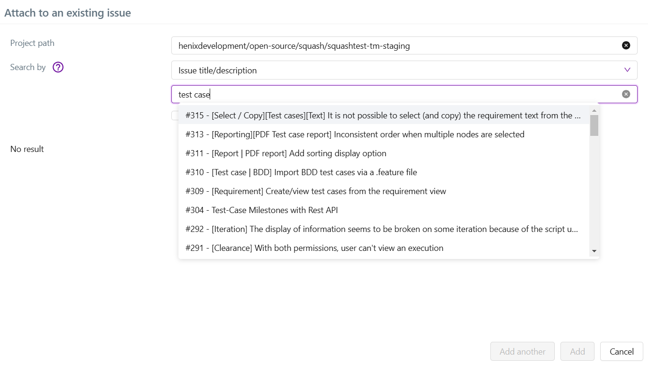Select issue #310 about importing BDD test cases

(x=301, y=172)
